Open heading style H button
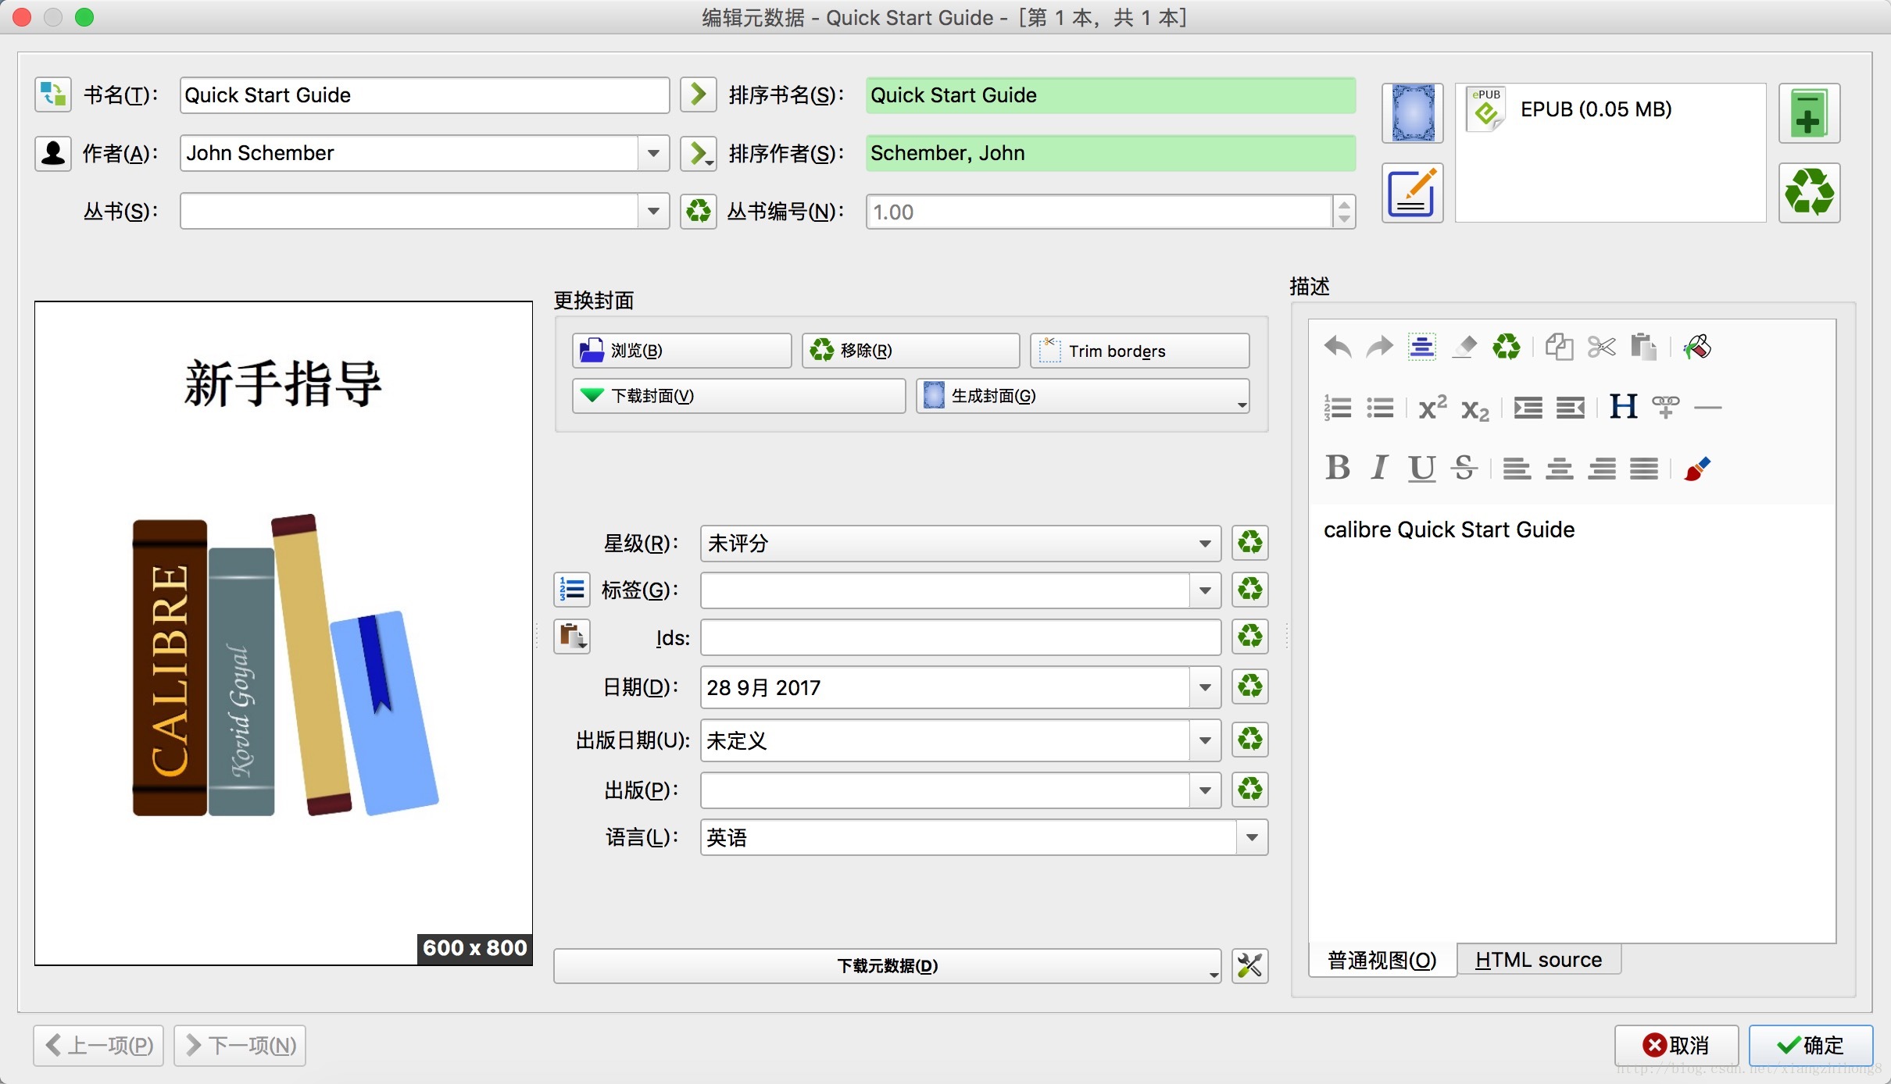 pos(1623,407)
